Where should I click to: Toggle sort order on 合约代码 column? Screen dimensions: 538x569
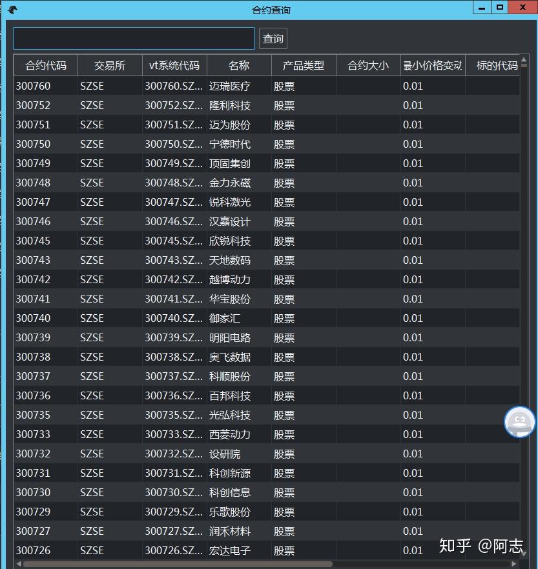pyautogui.click(x=45, y=65)
